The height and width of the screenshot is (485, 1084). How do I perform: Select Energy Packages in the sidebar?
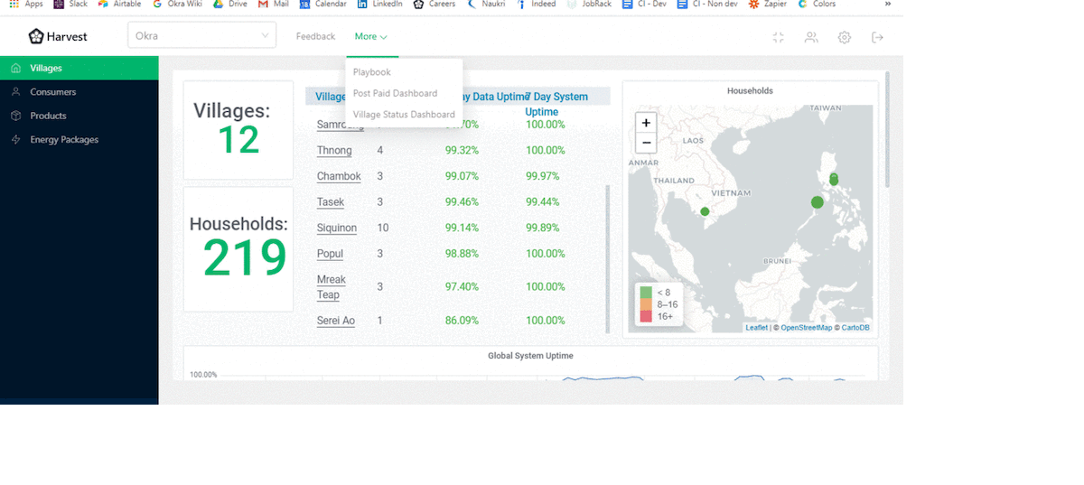coord(64,140)
